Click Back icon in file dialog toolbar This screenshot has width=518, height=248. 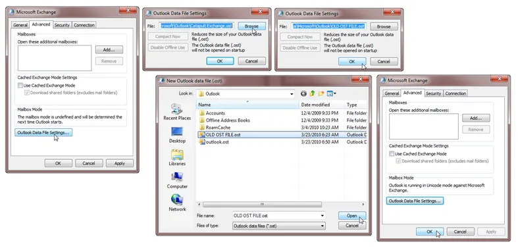(303, 94)
